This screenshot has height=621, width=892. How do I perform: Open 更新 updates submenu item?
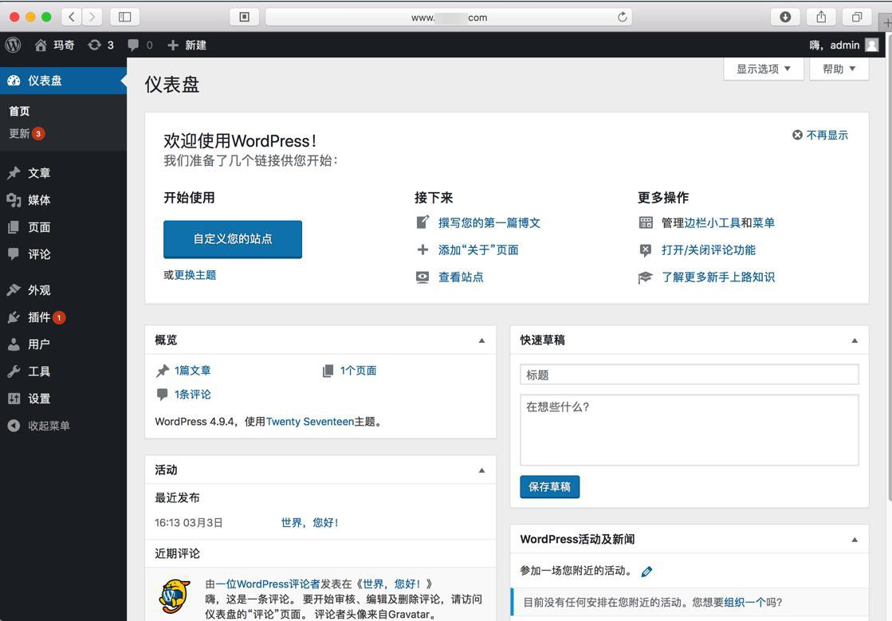tap(27, 134)
